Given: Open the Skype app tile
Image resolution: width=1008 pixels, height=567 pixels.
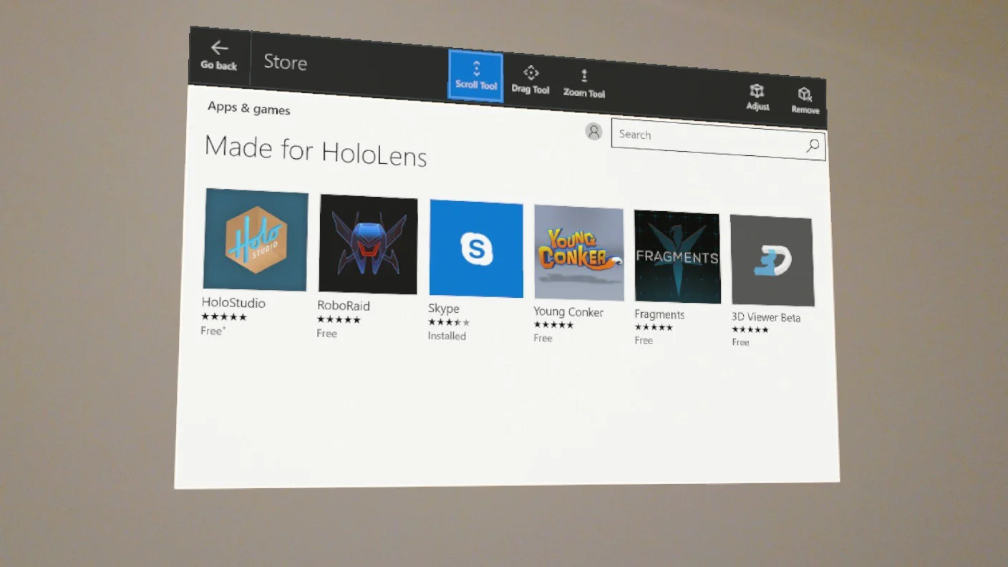Looking at the screenshot, I should (x=476, y=248).
